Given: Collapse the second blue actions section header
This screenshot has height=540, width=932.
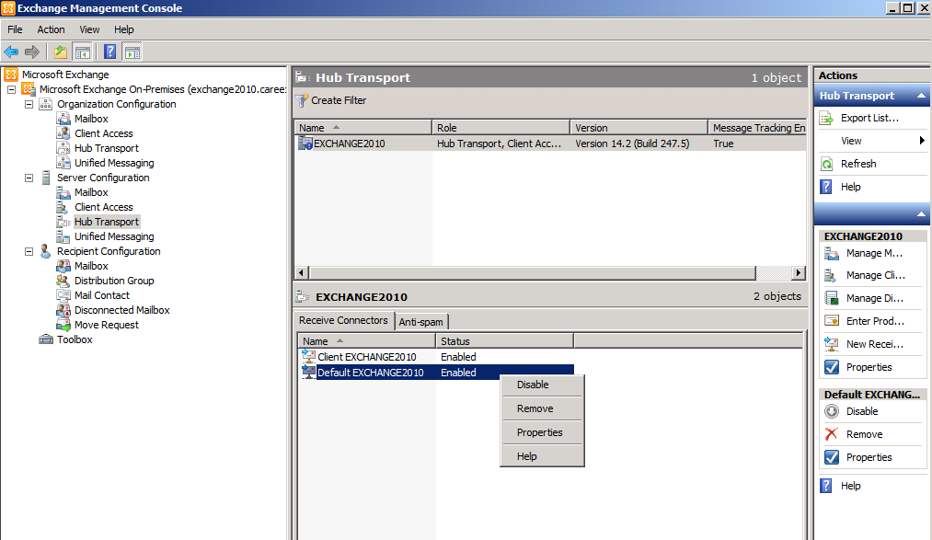Looking at the screenshot, I should pos(921,213).
